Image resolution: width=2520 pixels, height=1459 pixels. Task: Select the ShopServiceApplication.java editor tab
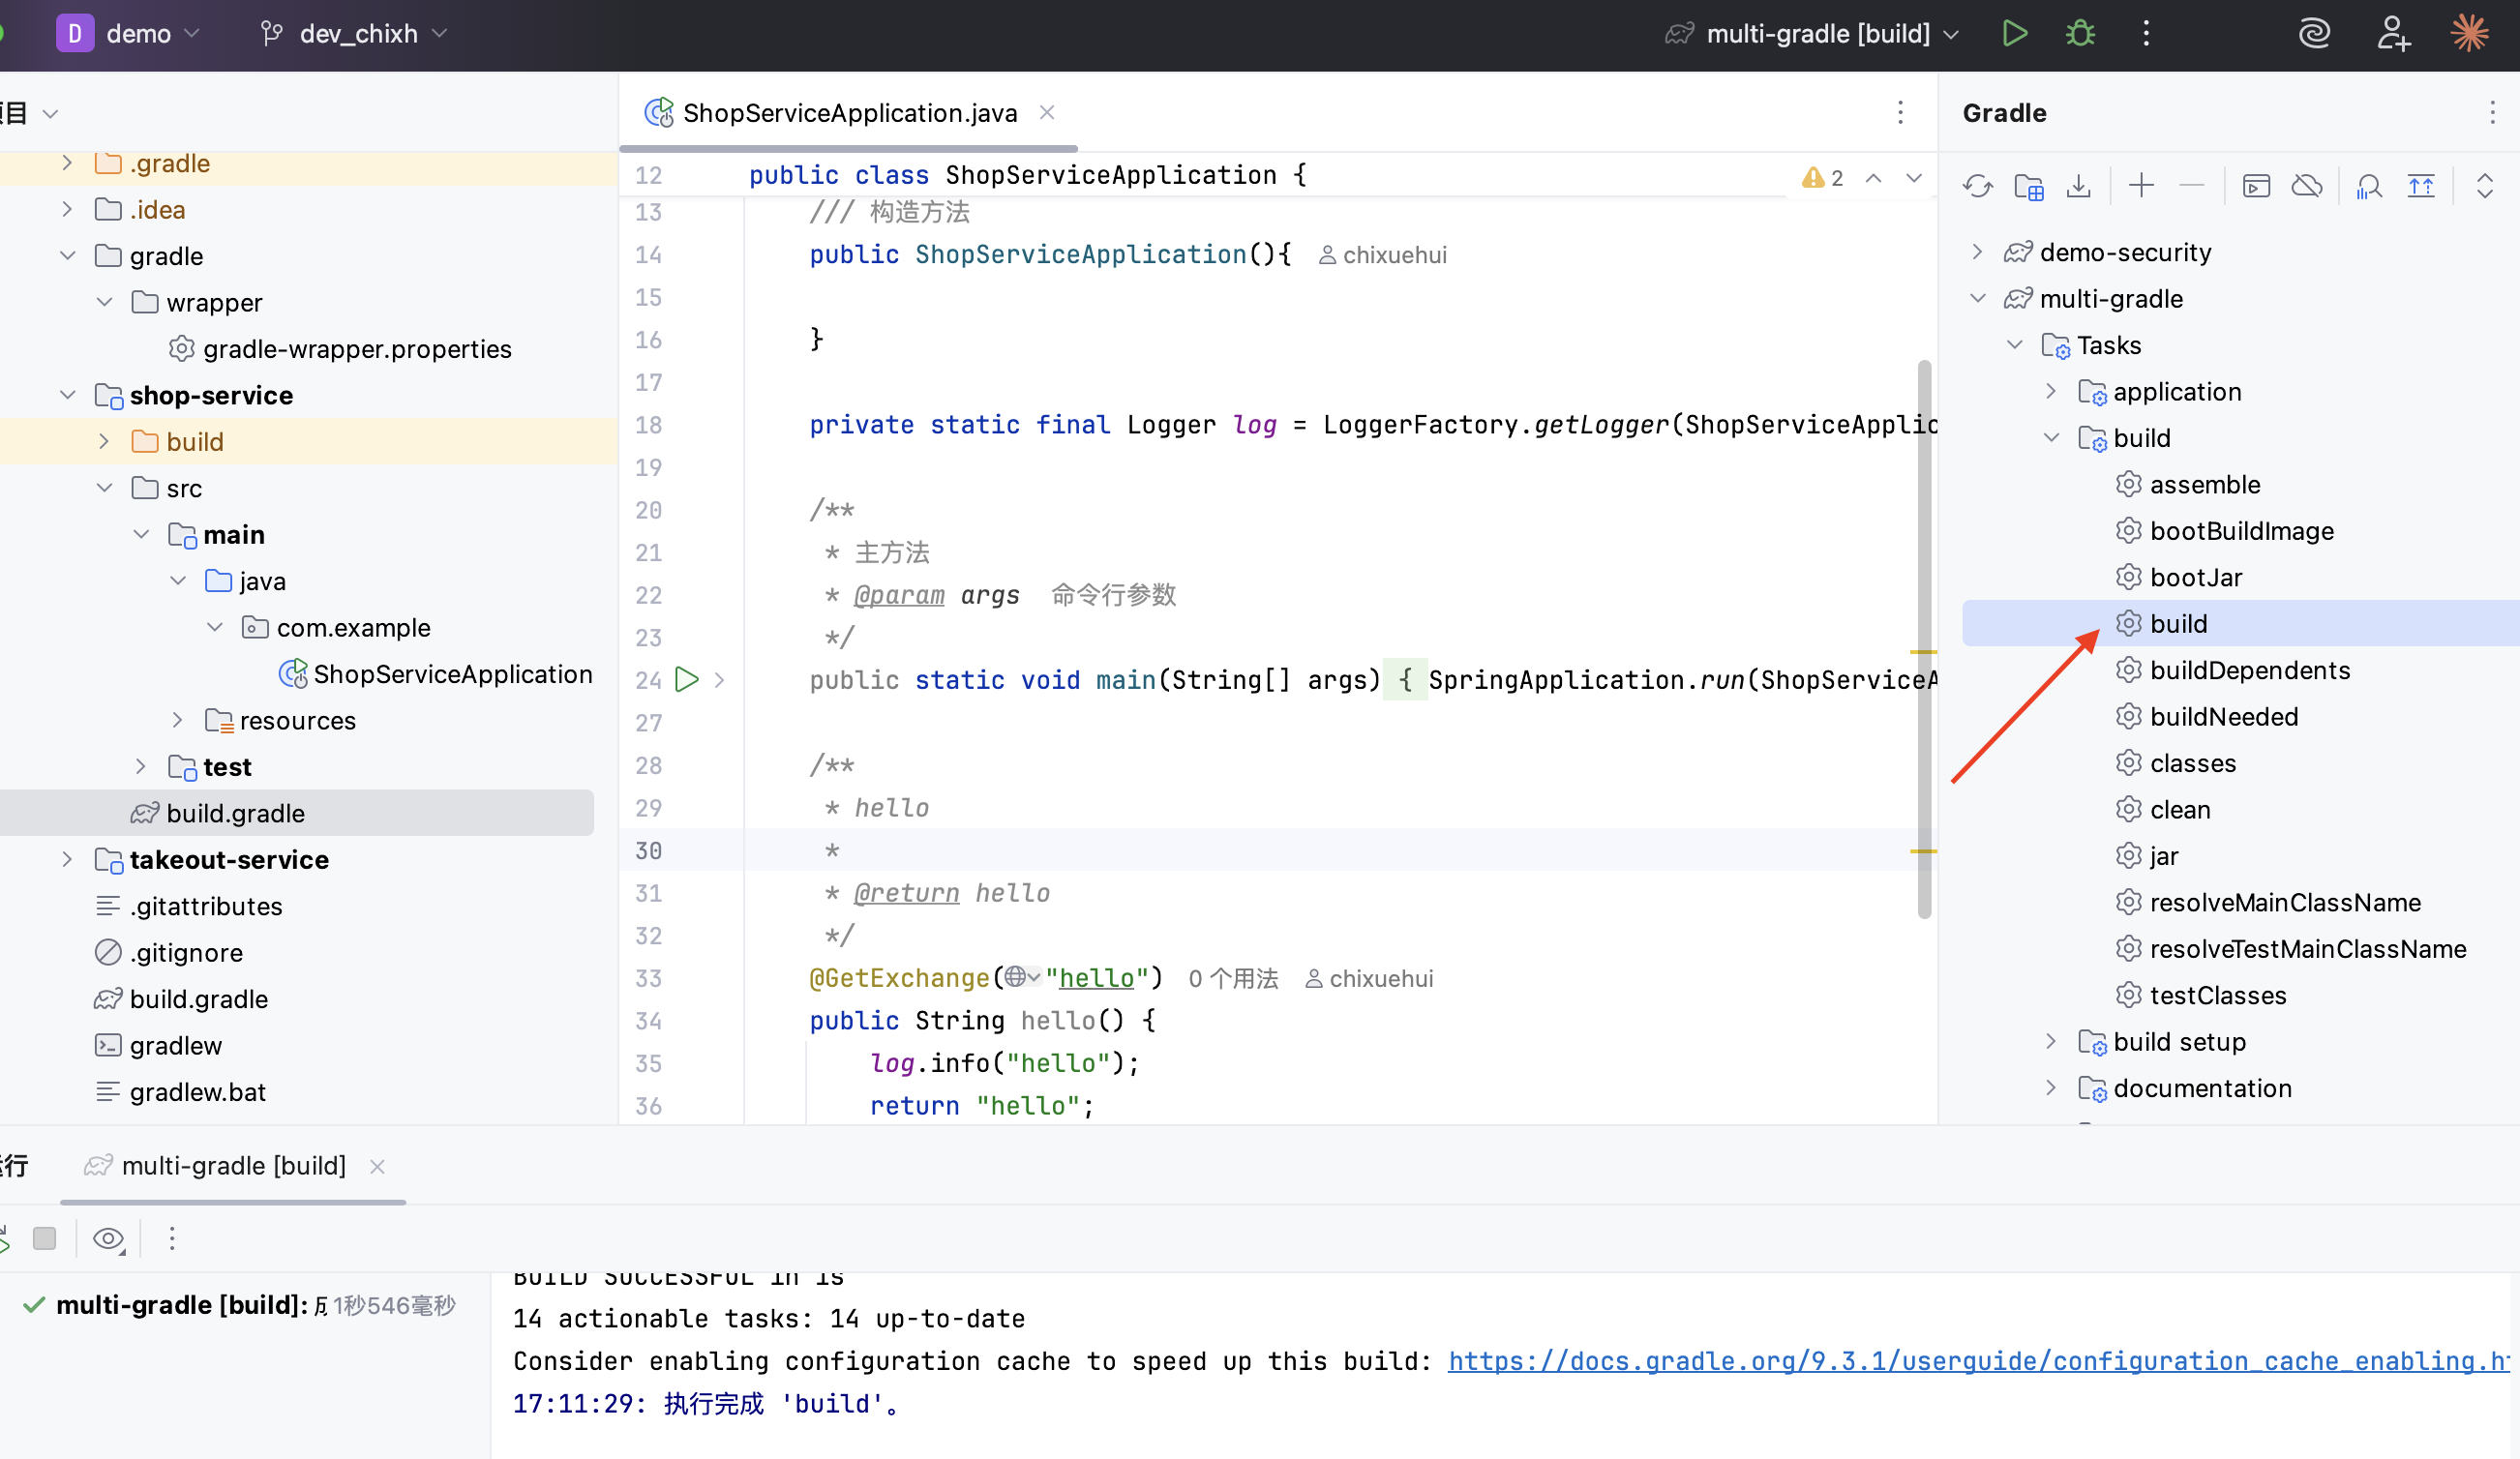849,113
